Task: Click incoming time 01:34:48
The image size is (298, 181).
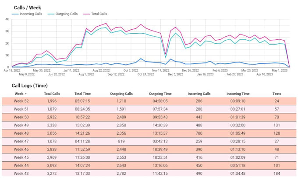Action: [x=238, y=174]
